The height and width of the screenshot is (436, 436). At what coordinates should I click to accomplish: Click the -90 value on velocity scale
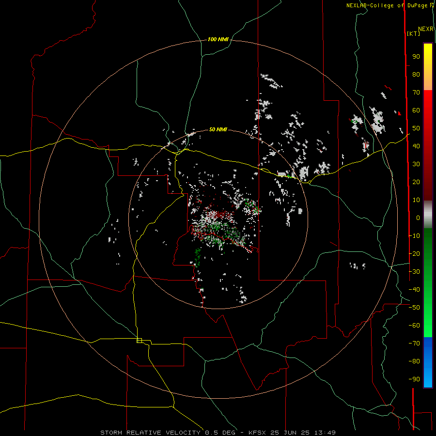(x=414, y=379)
